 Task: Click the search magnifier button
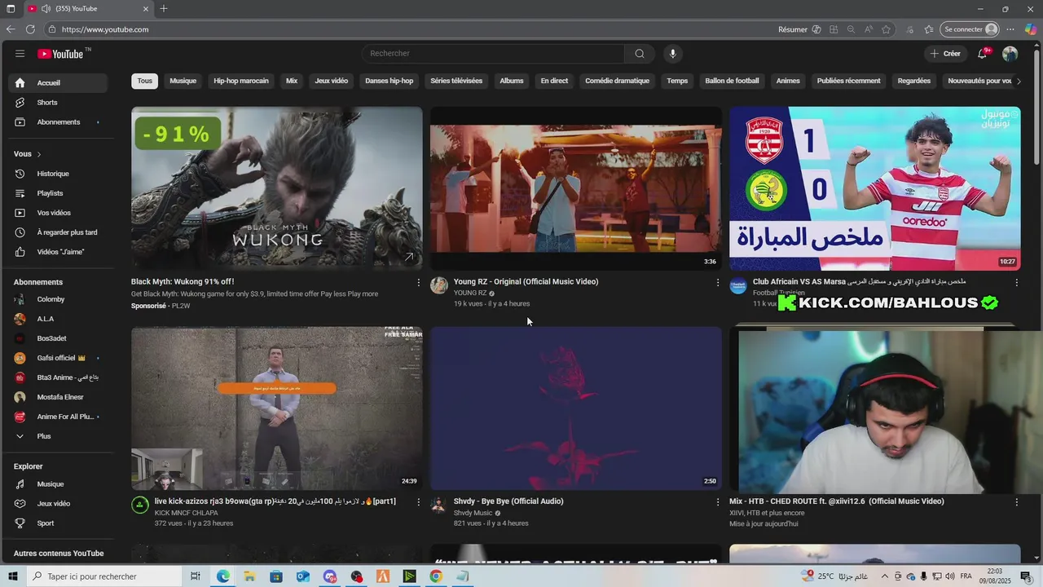pyautogui.click(x=640, y=54)
